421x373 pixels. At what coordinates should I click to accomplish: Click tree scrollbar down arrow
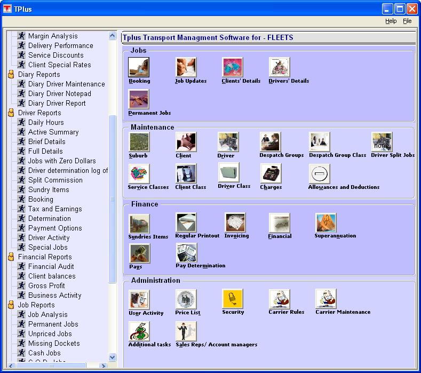[113, 357]
